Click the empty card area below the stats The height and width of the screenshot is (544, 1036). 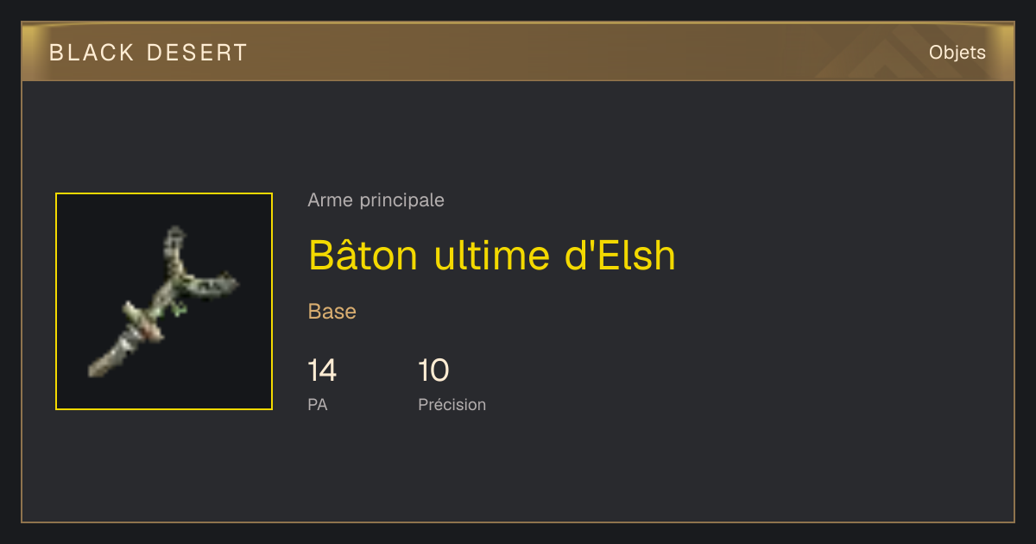tap(518, 471)
